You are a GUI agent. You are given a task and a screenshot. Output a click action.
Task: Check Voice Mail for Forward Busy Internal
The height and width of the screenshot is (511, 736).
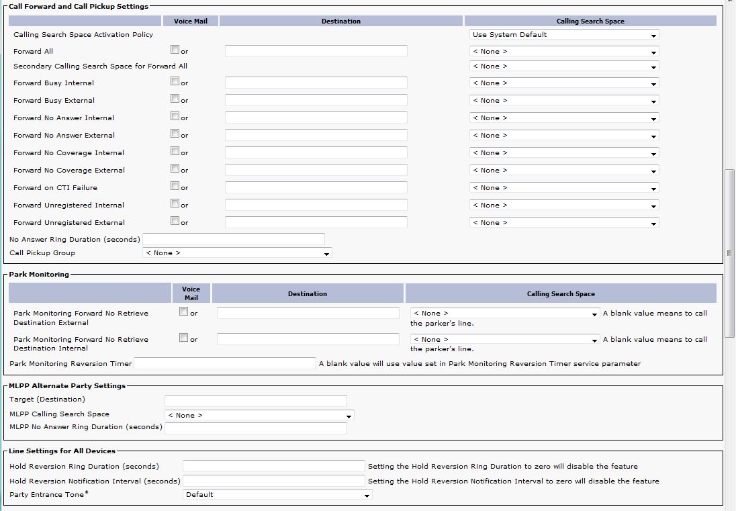click(x=175, y=81)
